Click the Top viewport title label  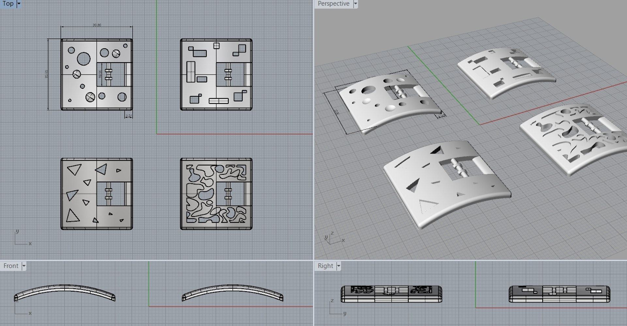[x=8, y=4]
